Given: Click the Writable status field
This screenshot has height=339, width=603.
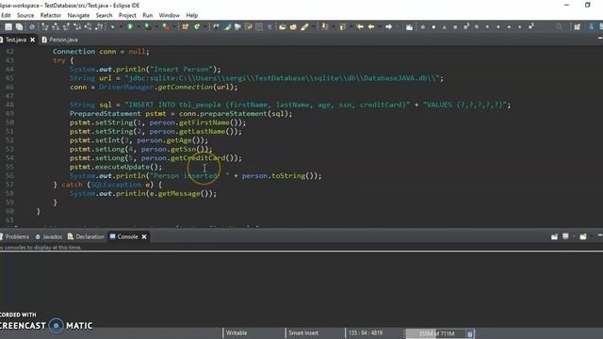Looking at the screenshot, I should (236, 332).
